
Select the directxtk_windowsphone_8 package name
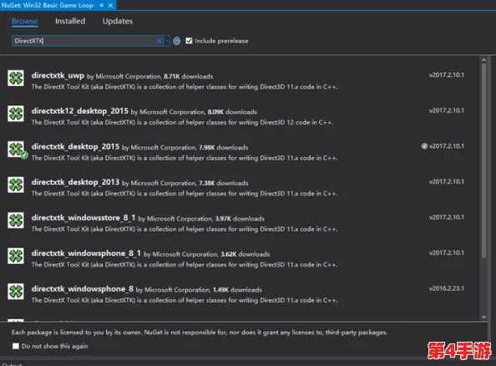coord(82,289)
